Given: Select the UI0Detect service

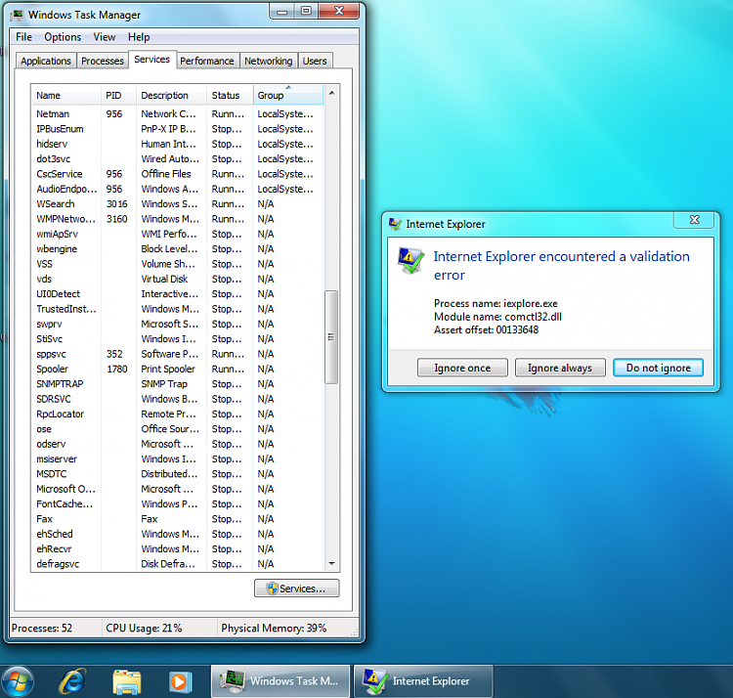Looking at the screenshot, I should pyautogui.click(x=178, y=294).
